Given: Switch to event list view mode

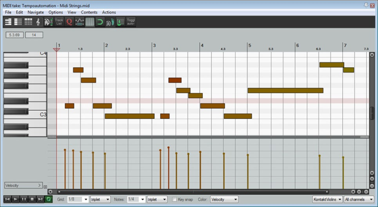Looking at the screenshot, I should click(x=28, y=22).
